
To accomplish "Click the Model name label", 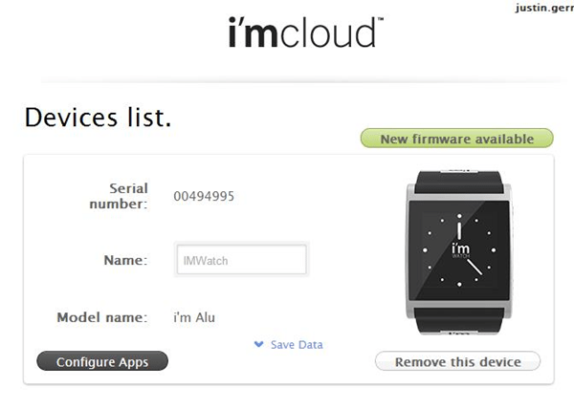I will point(102,317).
